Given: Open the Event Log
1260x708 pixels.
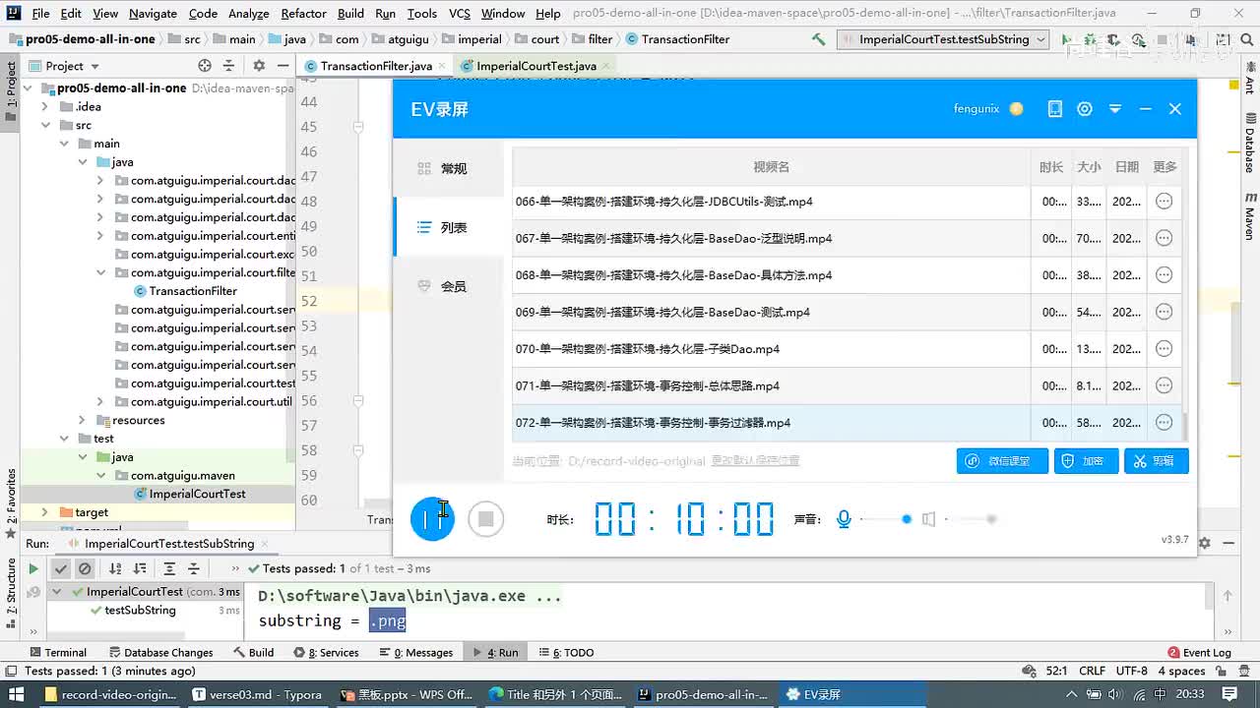Looking at the screenshot, I should point(1199,652).
